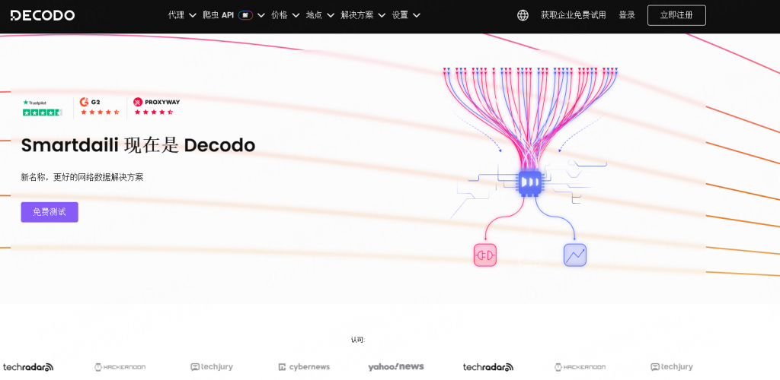Expand the 代理 menu chevron

(x=193, y=15)
